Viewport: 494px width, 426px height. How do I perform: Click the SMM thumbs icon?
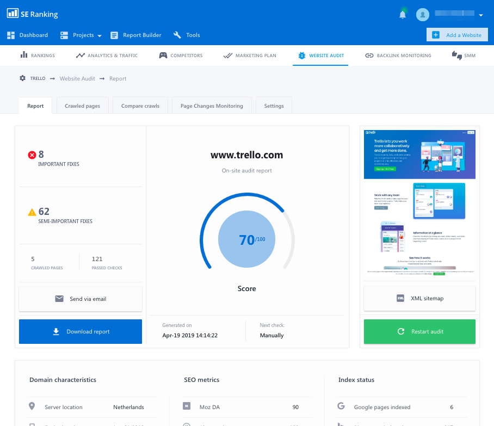(x=457, y=55)
